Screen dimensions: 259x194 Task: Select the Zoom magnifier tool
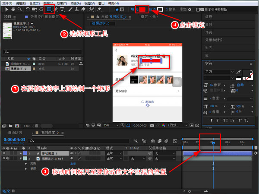19,9
